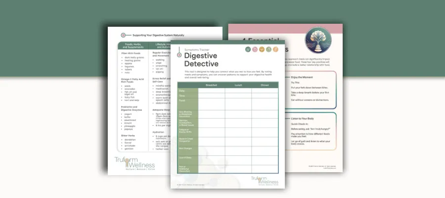445x198 pixels.
Task: Click the 'papaya' bullet item
Action: coord(129,129)
